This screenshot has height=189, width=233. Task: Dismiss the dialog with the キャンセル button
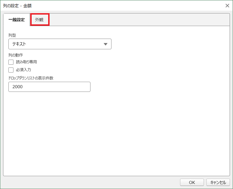pyautogui.click(x=218, y=182)
